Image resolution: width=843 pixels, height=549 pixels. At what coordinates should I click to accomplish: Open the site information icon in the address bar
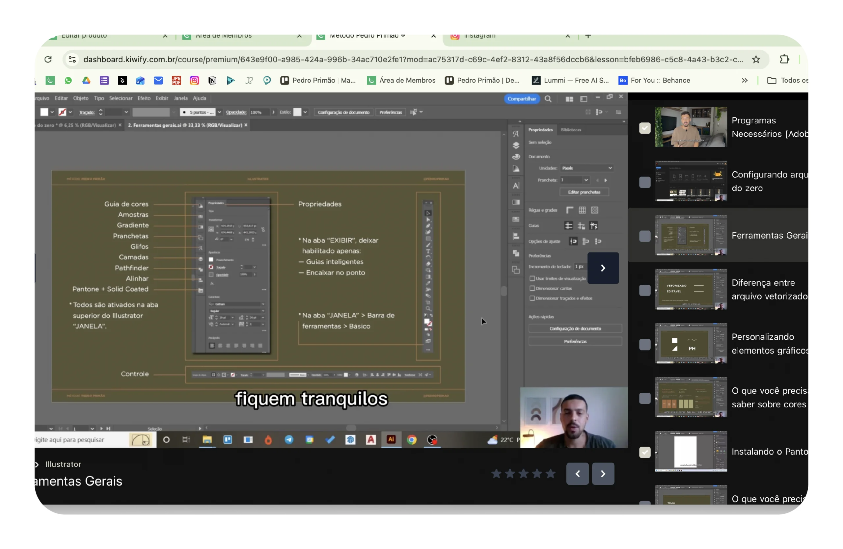coord(72,60)
